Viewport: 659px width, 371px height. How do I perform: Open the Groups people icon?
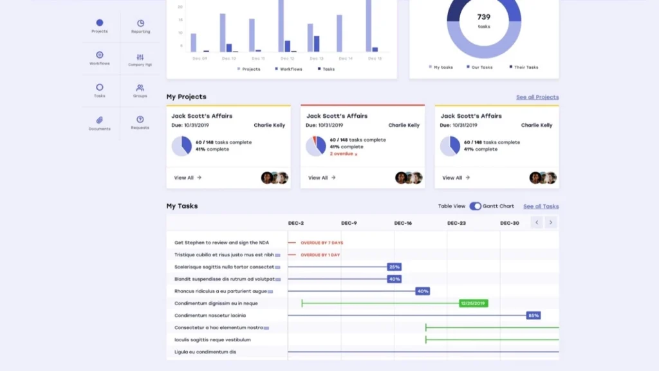tap(140, 88)
